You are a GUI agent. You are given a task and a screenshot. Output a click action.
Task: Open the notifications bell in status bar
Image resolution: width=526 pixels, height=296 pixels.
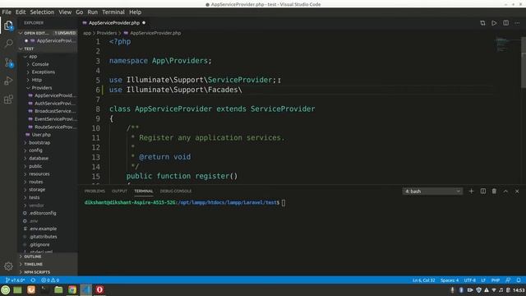[x=519, y=280]
